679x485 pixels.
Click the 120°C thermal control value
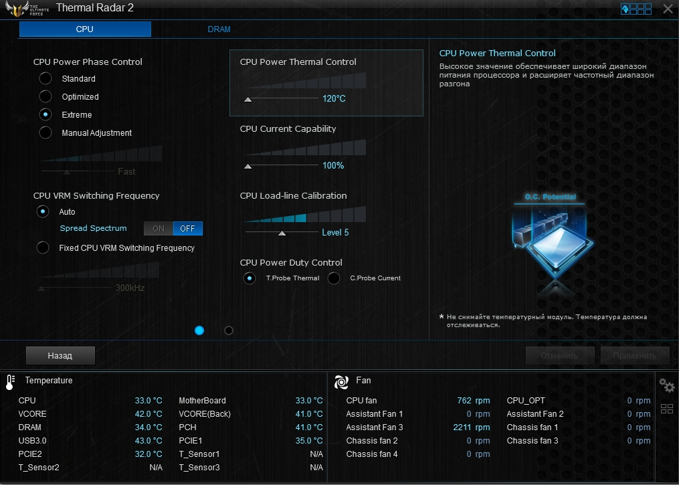(334, 98)
